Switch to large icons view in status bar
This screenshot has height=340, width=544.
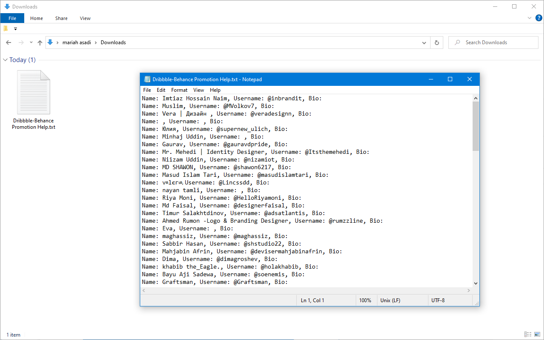coord(536,334)
